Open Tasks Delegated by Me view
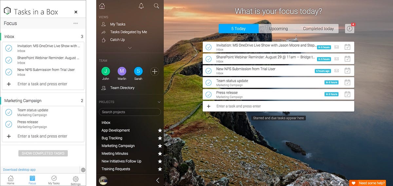Image resolution: width=393 pixels, height=186 pixels. [x=128, y=32]
